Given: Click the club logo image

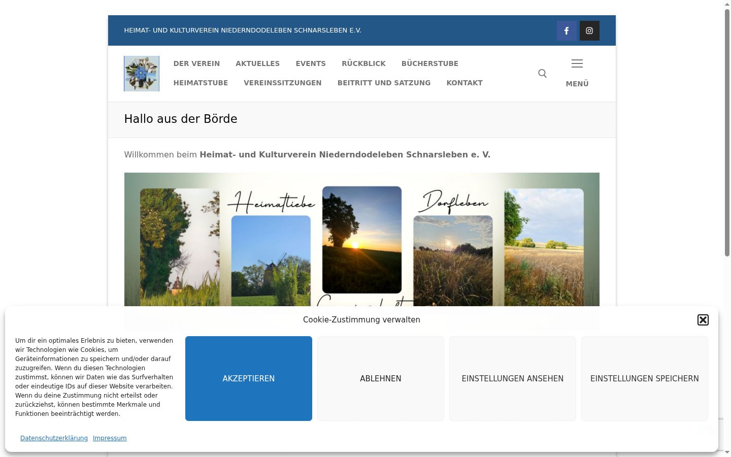Looking at the screenshot, I should (x=142, y=74).
